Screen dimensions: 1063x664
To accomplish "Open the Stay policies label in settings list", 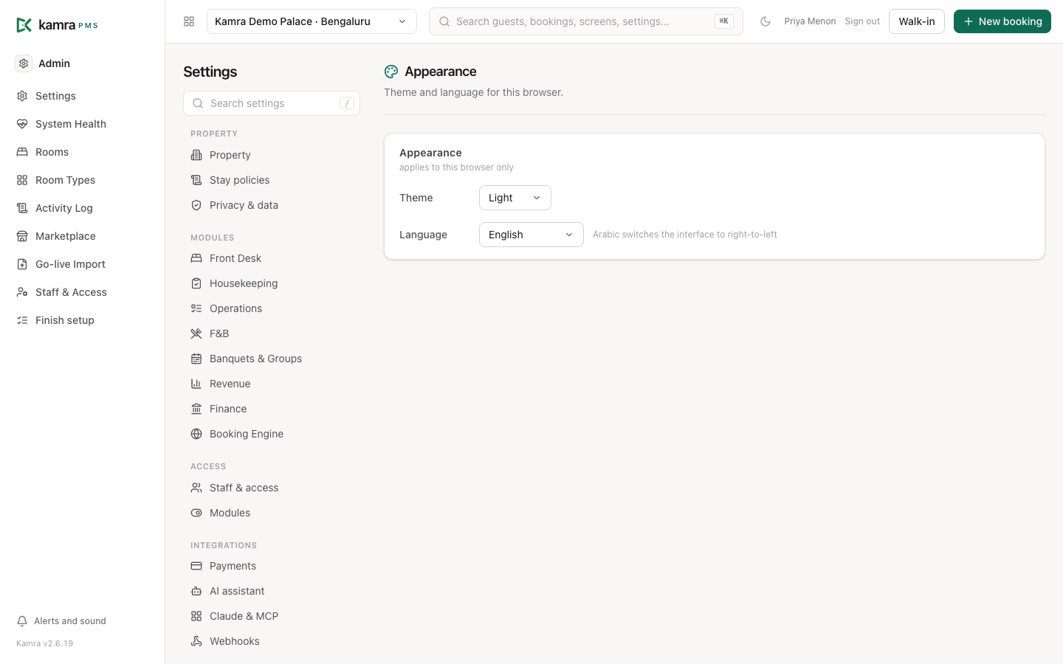I will [x=239, y=180].
